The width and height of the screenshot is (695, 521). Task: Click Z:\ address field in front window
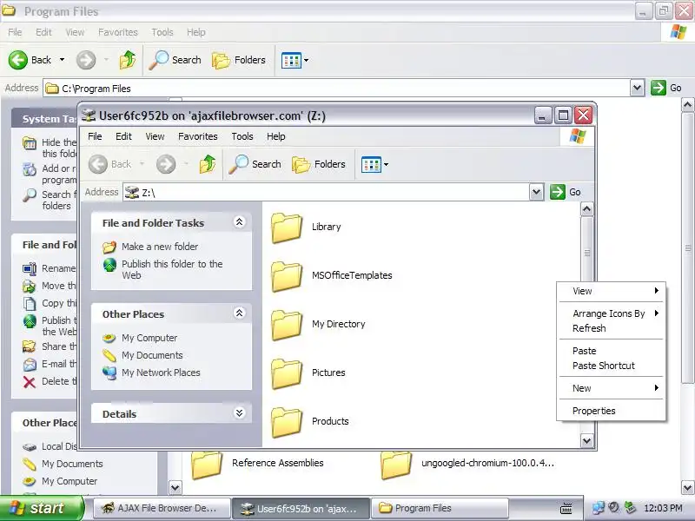coord(327,192)
